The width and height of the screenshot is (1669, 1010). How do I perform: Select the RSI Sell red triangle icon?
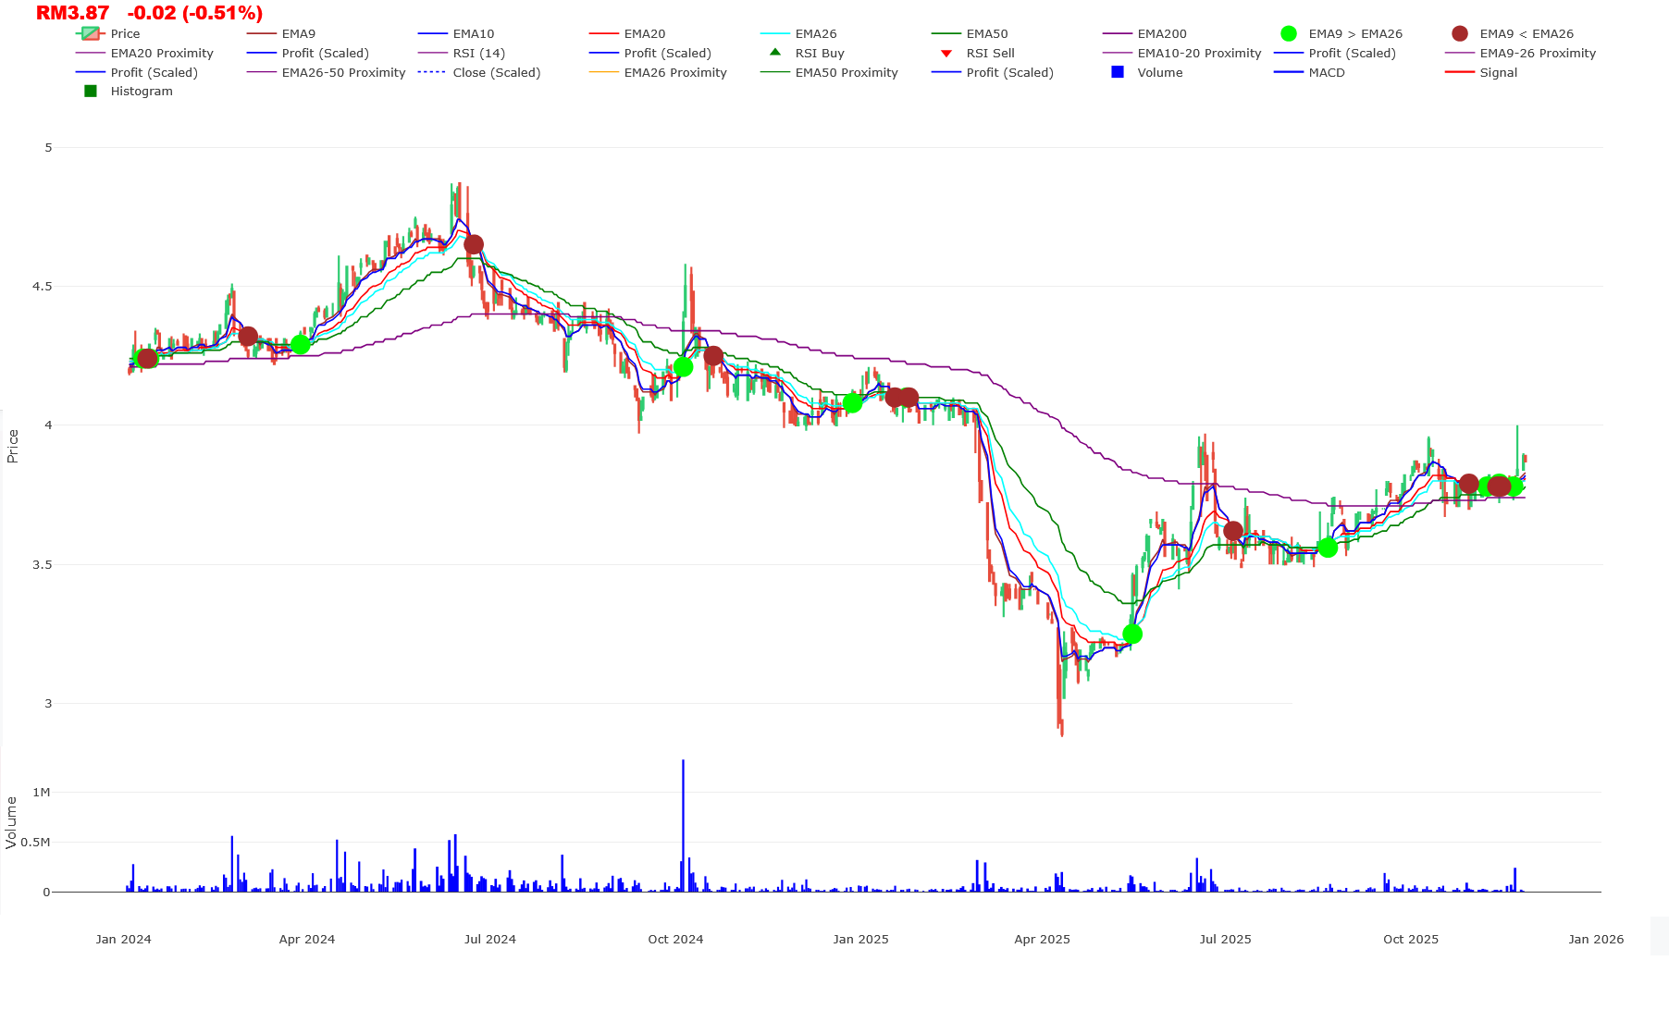pyautogui.click(x=945, y=53)
